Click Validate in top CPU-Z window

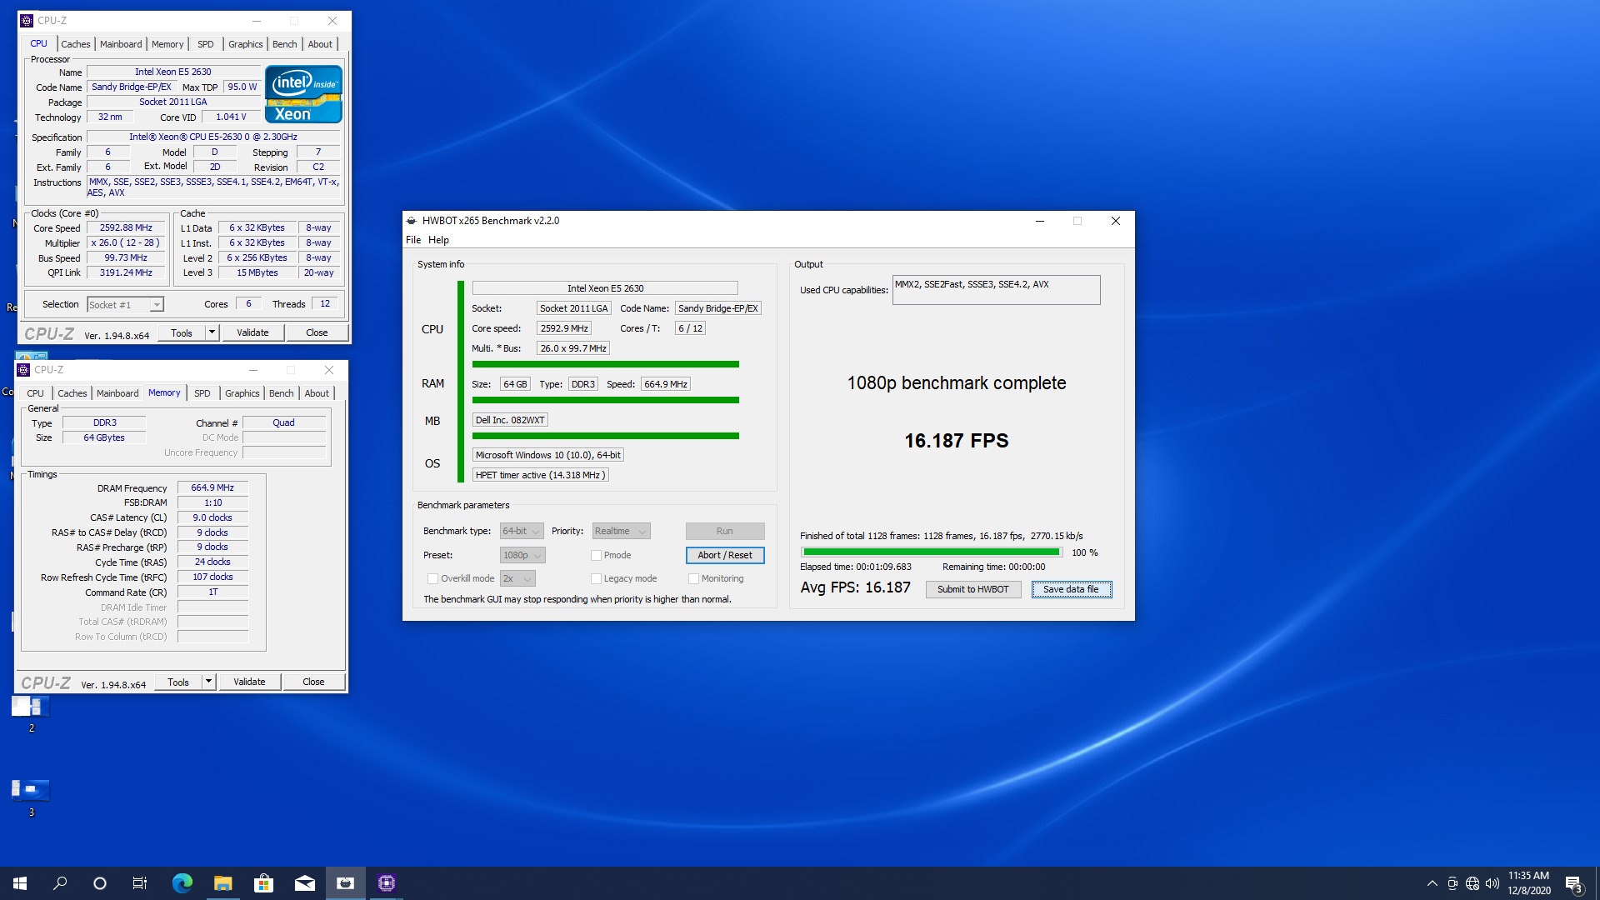pos(252,333)
